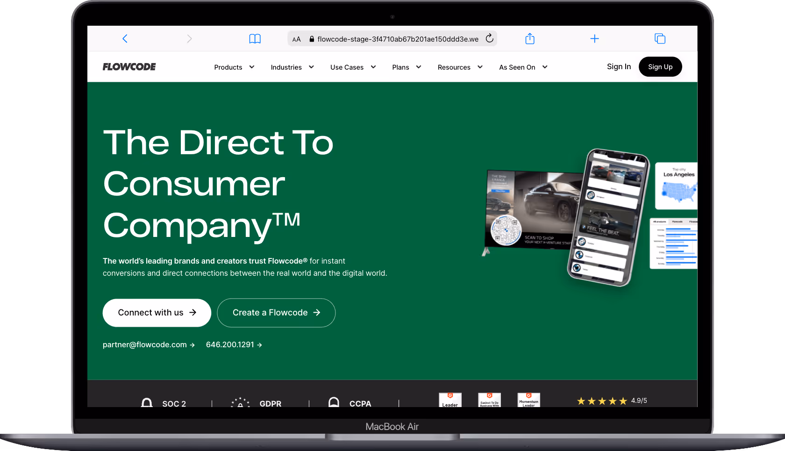Screen dimensions: 785x451
Task: Show all tabs overview icon
Action: [660, 39]
